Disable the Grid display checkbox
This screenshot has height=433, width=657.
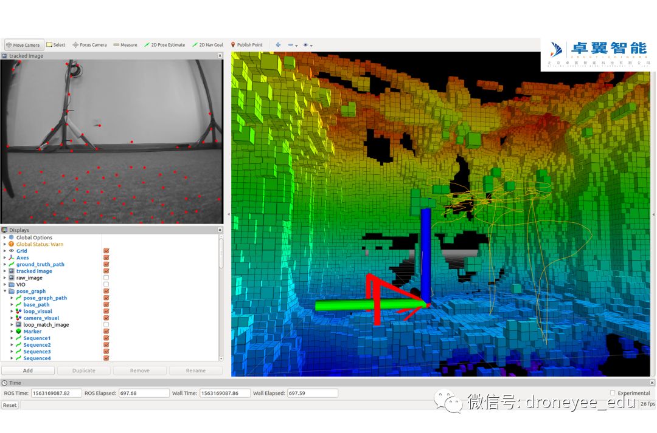point(106,251)
